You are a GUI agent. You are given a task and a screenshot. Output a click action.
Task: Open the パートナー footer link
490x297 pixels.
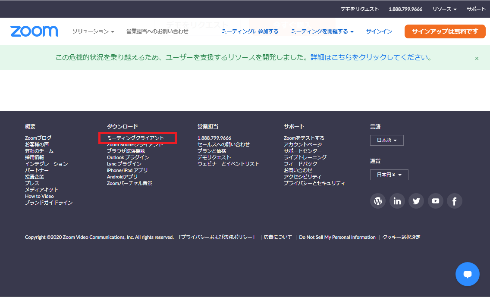pos(37,170)
